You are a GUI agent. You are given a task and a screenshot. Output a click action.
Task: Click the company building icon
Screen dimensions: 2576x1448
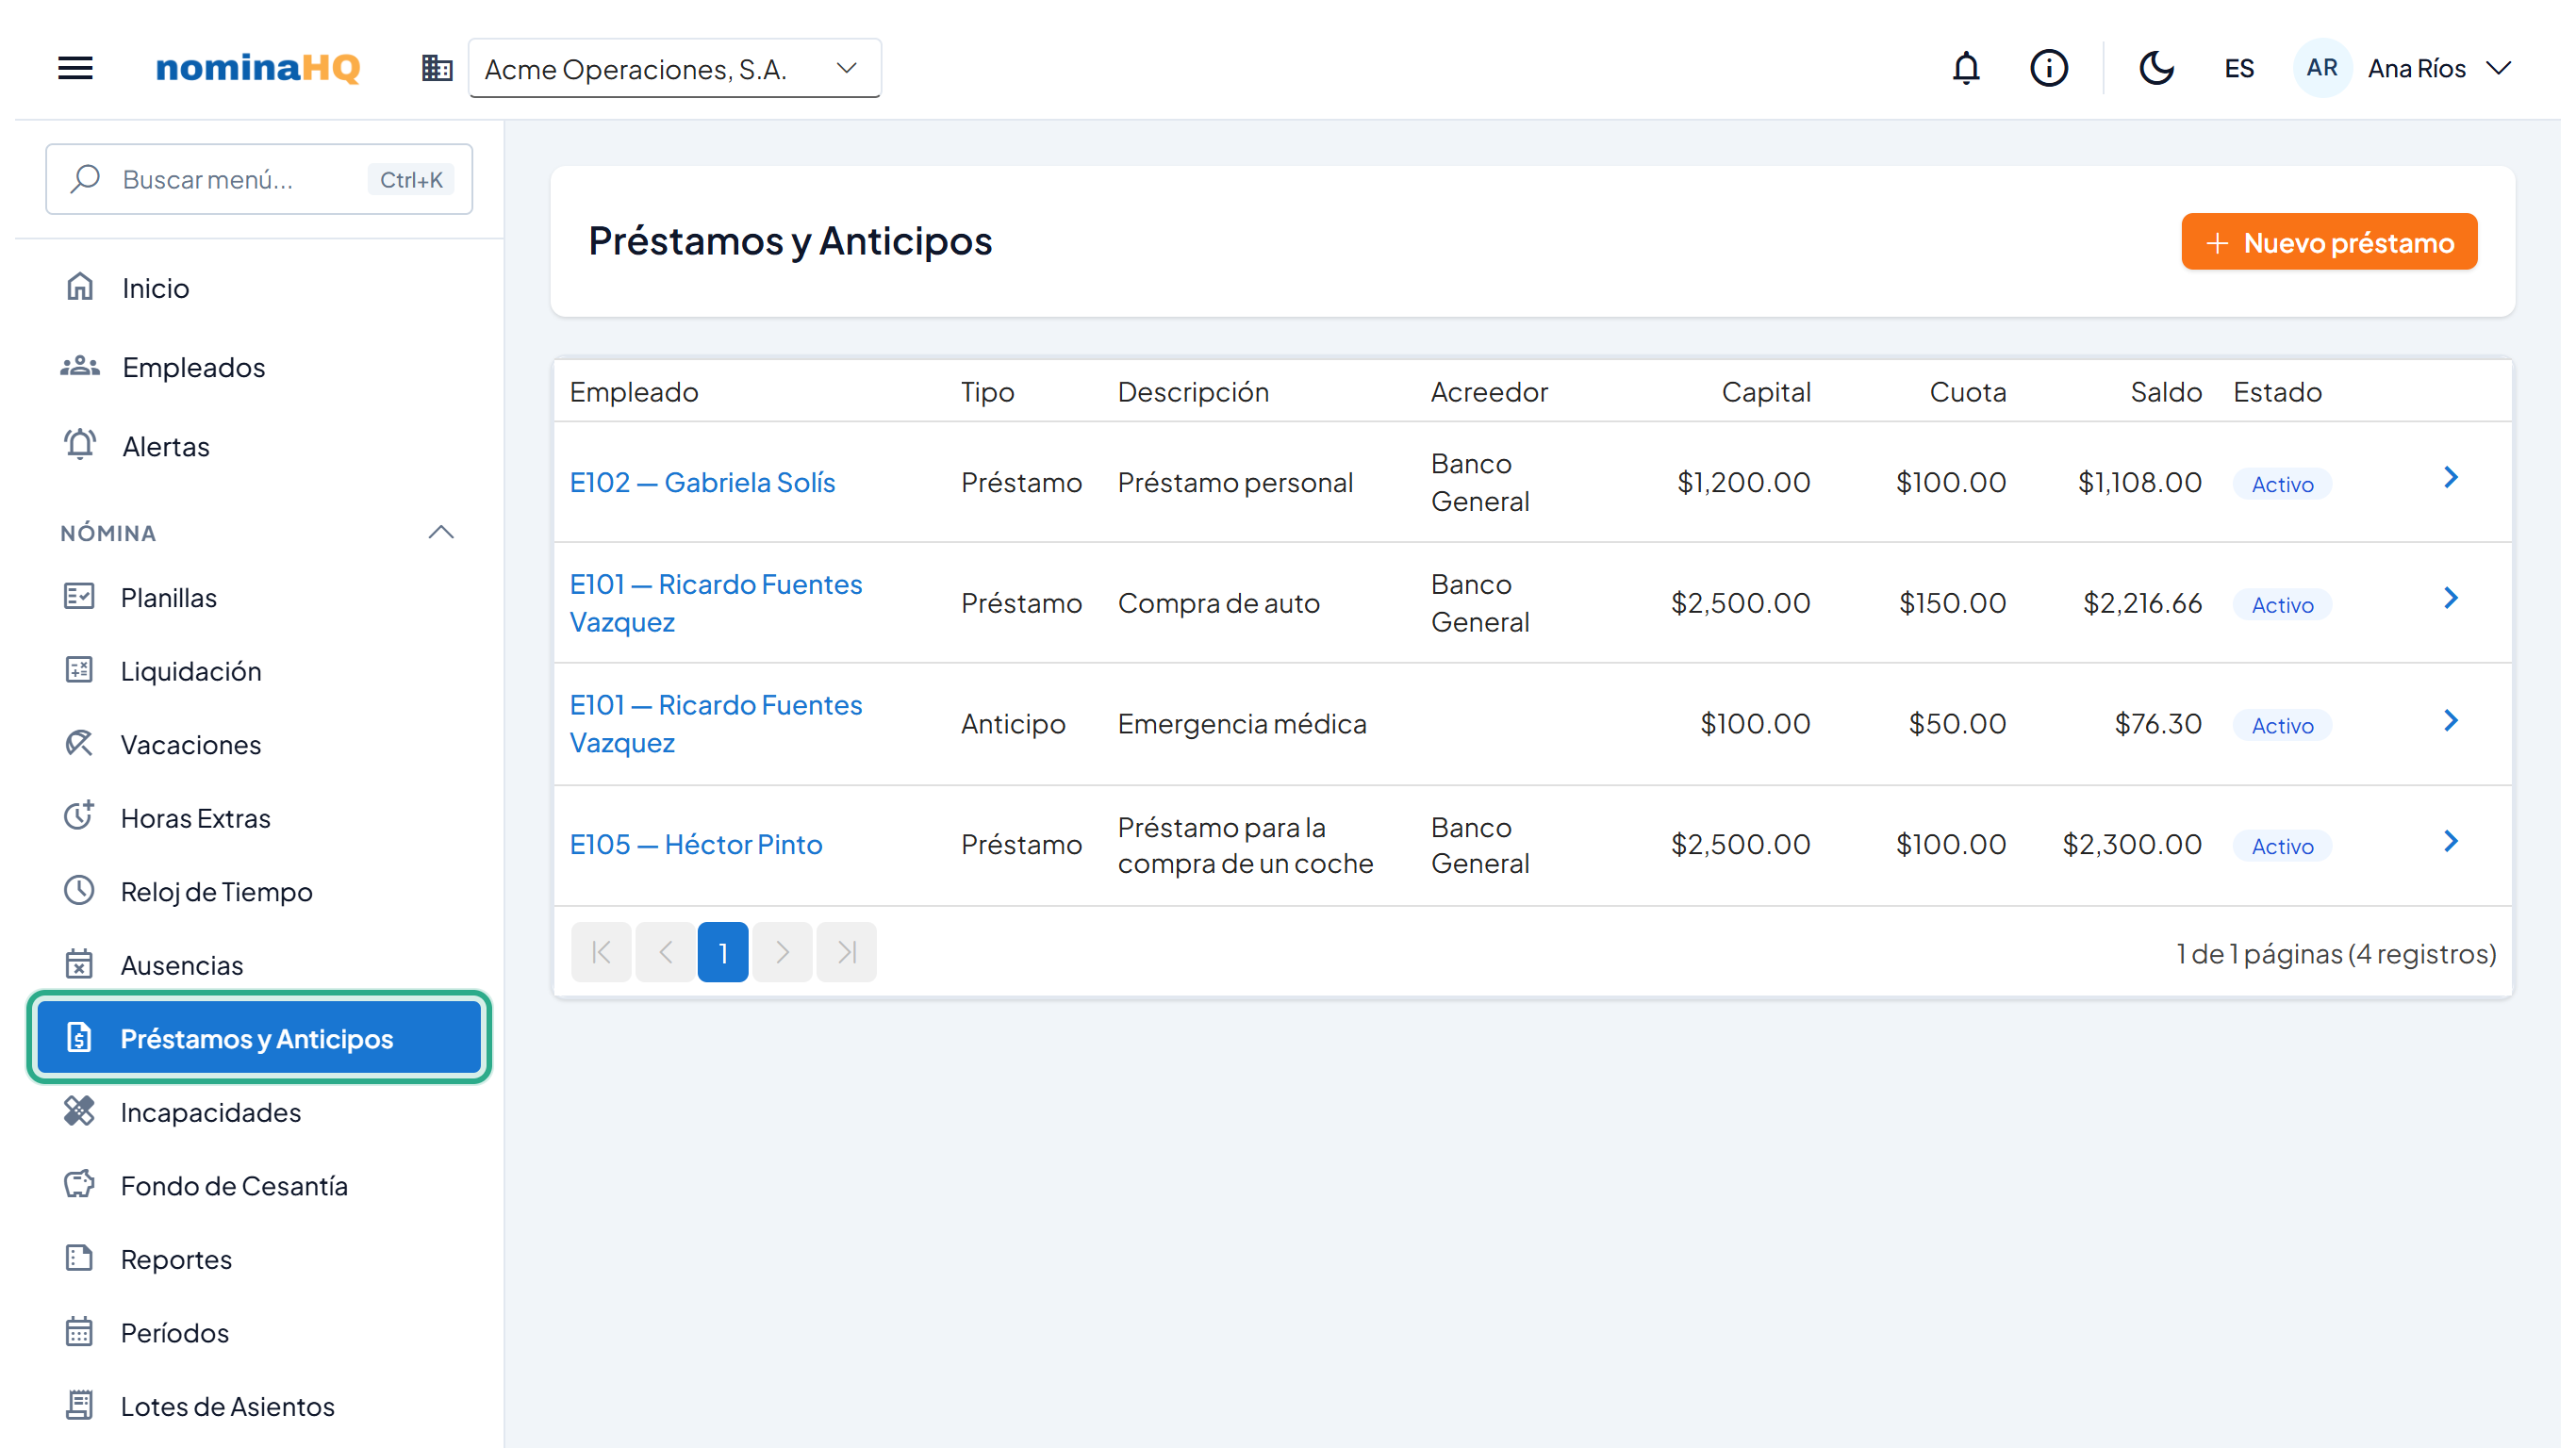pyautogui.click(x=437, y=68)
